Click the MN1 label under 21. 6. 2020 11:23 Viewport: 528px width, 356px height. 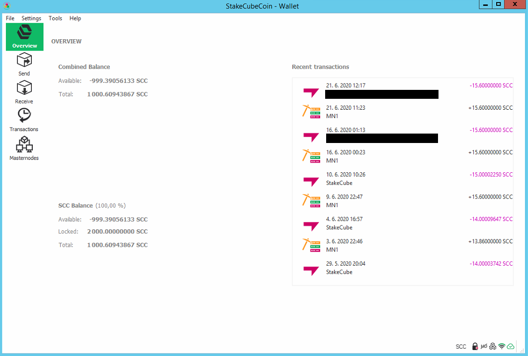pos(332,116)
